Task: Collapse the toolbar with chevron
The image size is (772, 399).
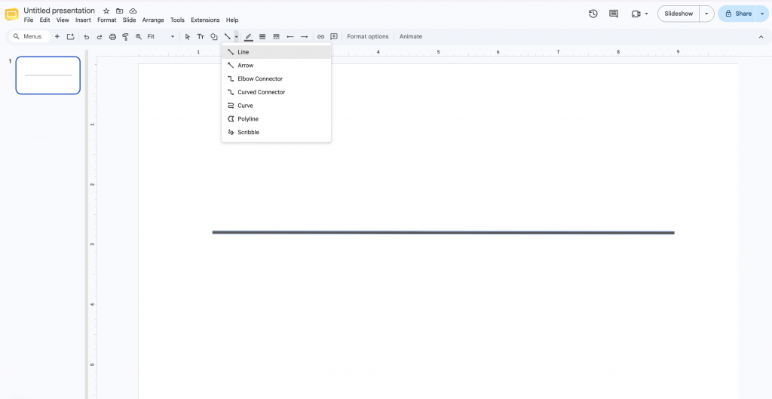Action: [x=761, y=36]
